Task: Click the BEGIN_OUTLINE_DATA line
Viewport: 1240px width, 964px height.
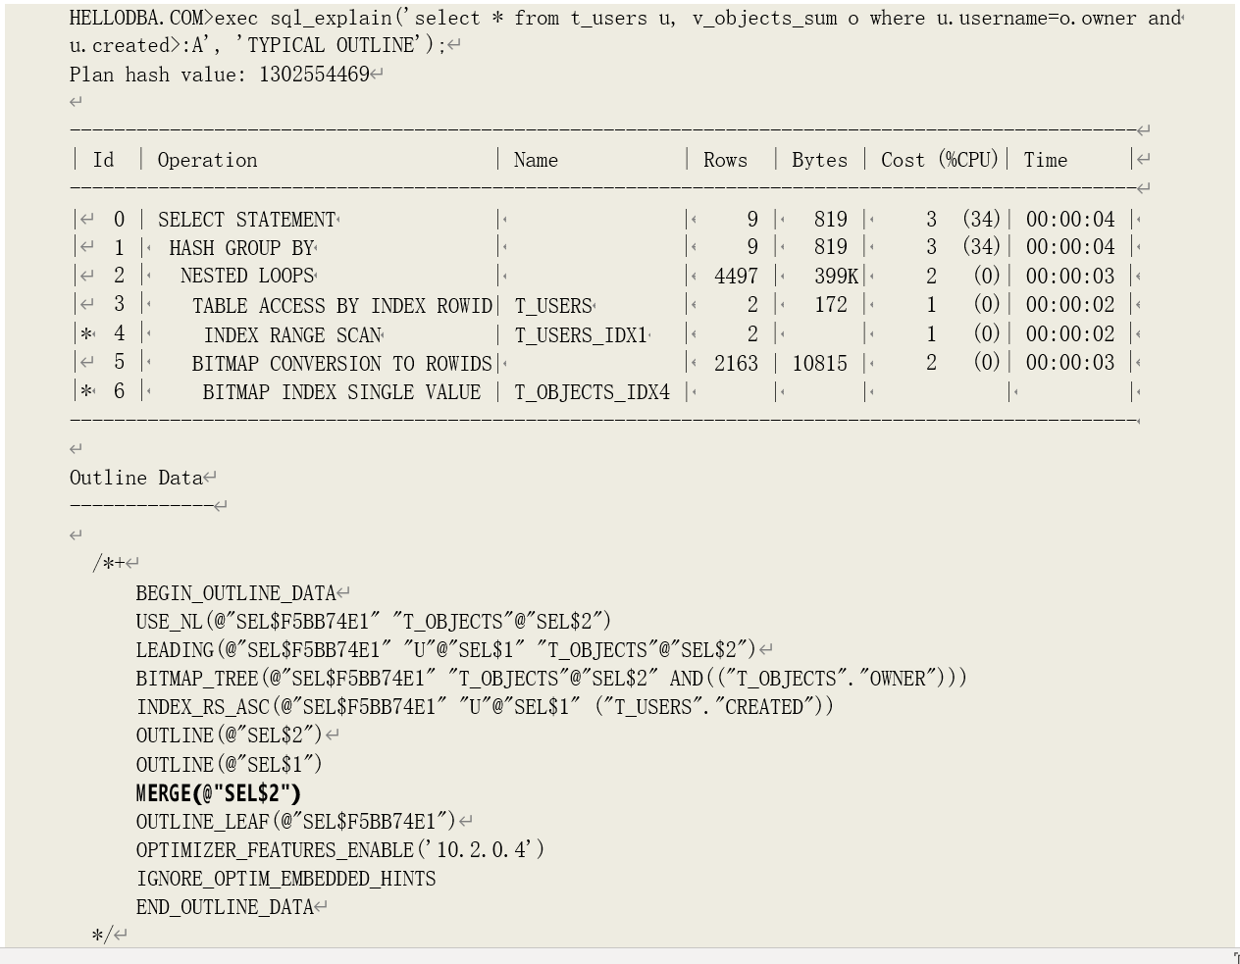Action: click(235, 593)
